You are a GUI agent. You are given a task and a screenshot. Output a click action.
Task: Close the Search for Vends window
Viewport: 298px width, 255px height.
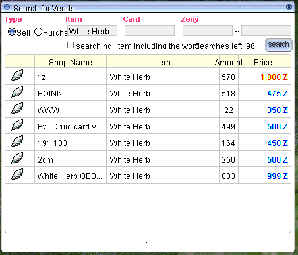tap(289, 7)
